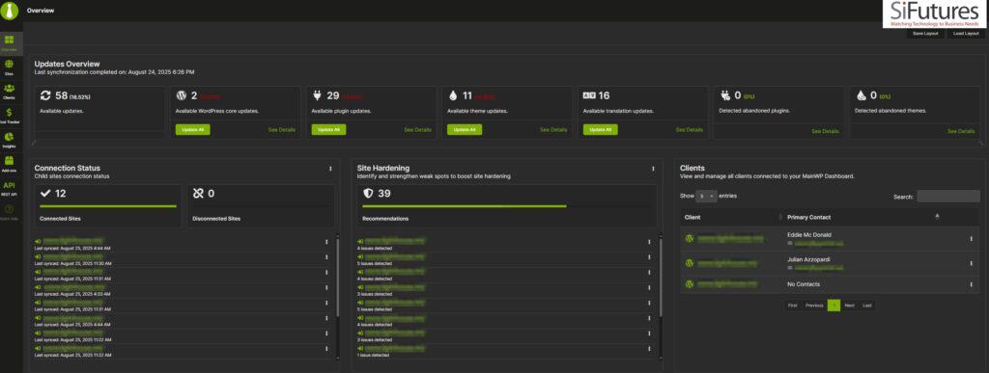Go to First page of clients
The image size is (989, 373).
click(793, 306)
